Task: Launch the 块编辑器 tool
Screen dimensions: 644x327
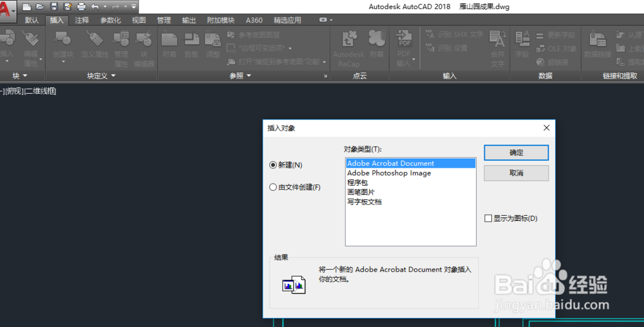Action: click(144, 48)
